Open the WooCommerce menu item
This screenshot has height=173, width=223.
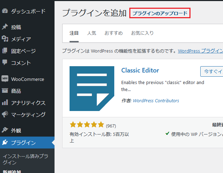point(27,79)
